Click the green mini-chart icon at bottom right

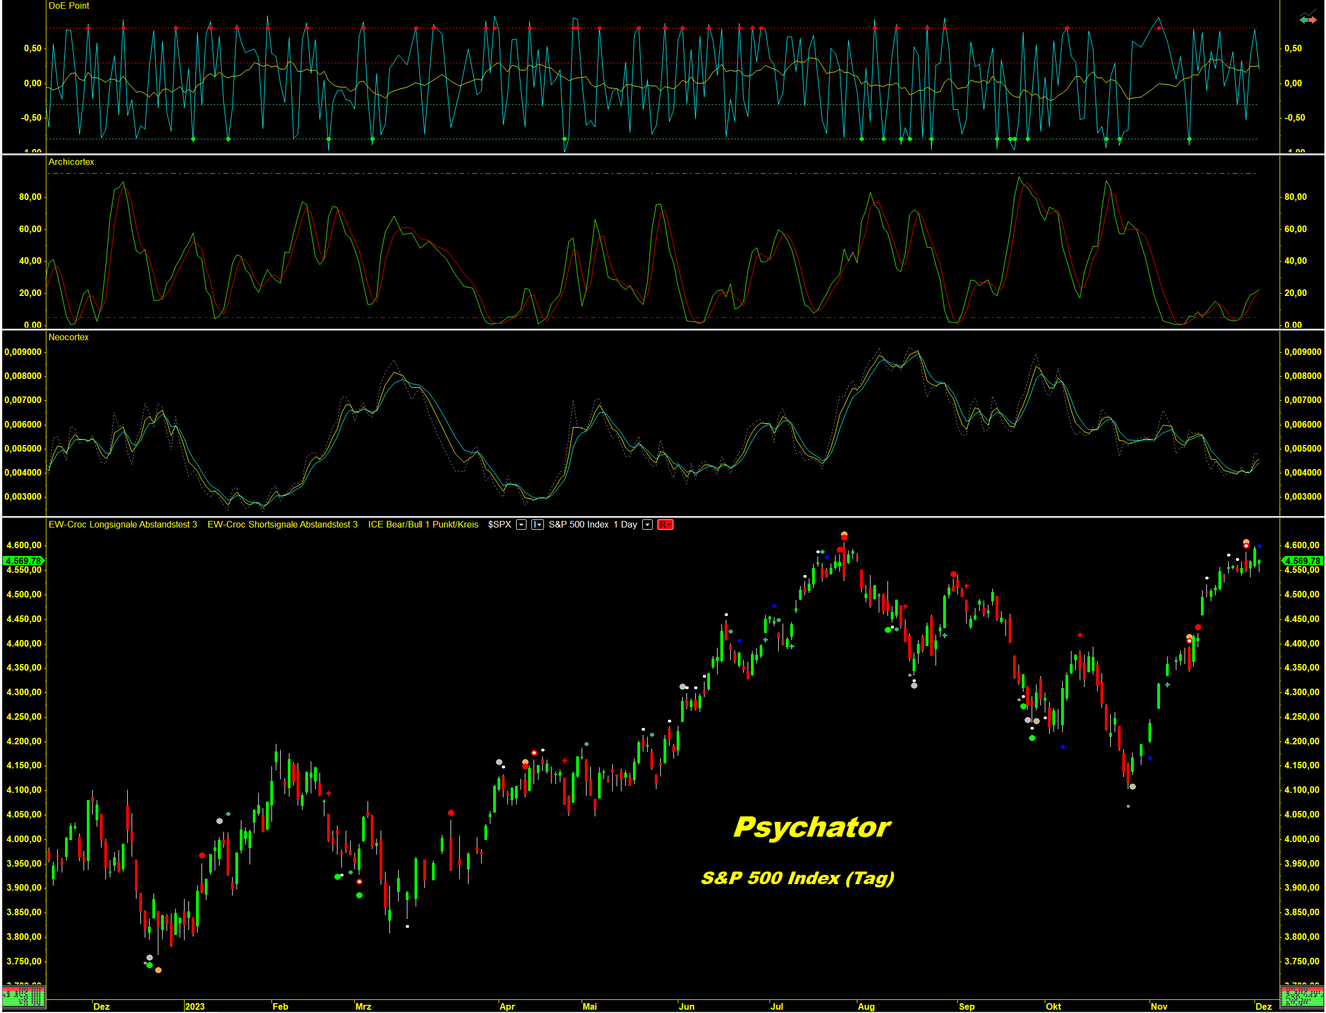pos(1301,996)
